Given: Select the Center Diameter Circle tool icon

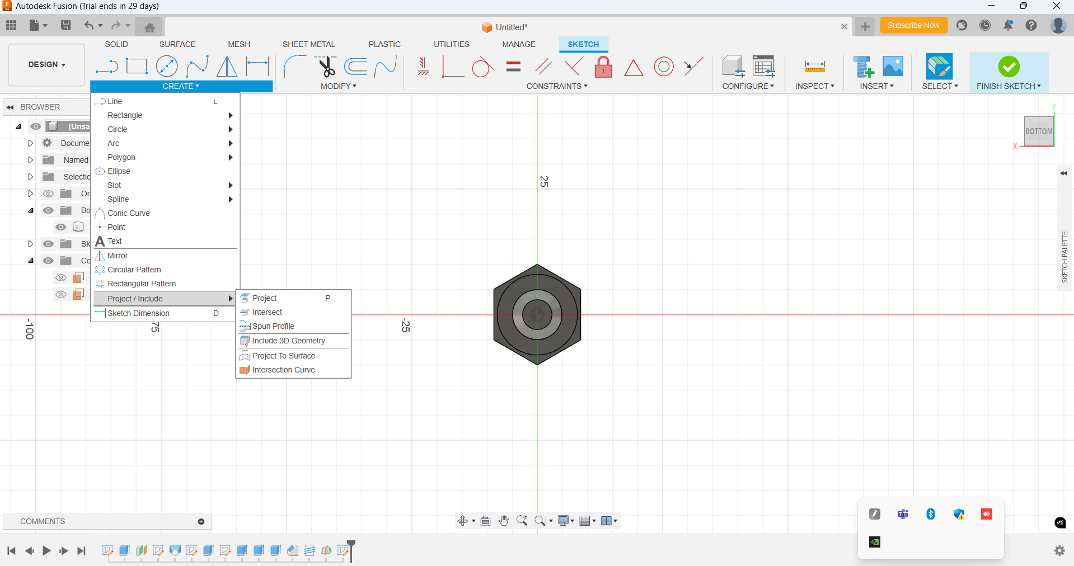Looking at the screenshot, I should pyautogui.click(x=167, y=67).
